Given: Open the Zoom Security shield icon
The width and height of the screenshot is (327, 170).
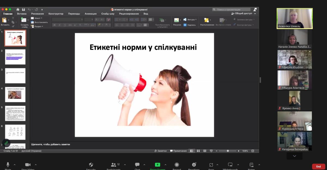Looking at the screenshot, I should coord(91,165).
